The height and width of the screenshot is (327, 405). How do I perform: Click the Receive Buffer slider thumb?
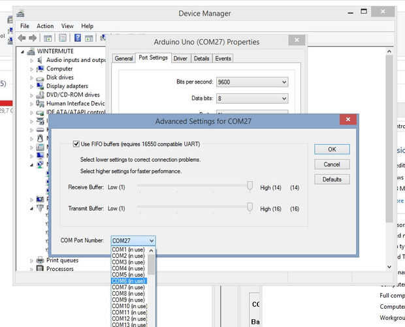coord(250,185)
